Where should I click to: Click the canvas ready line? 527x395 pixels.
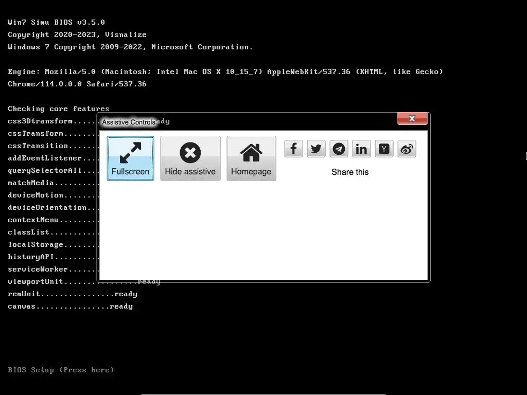tap(70, 307)
